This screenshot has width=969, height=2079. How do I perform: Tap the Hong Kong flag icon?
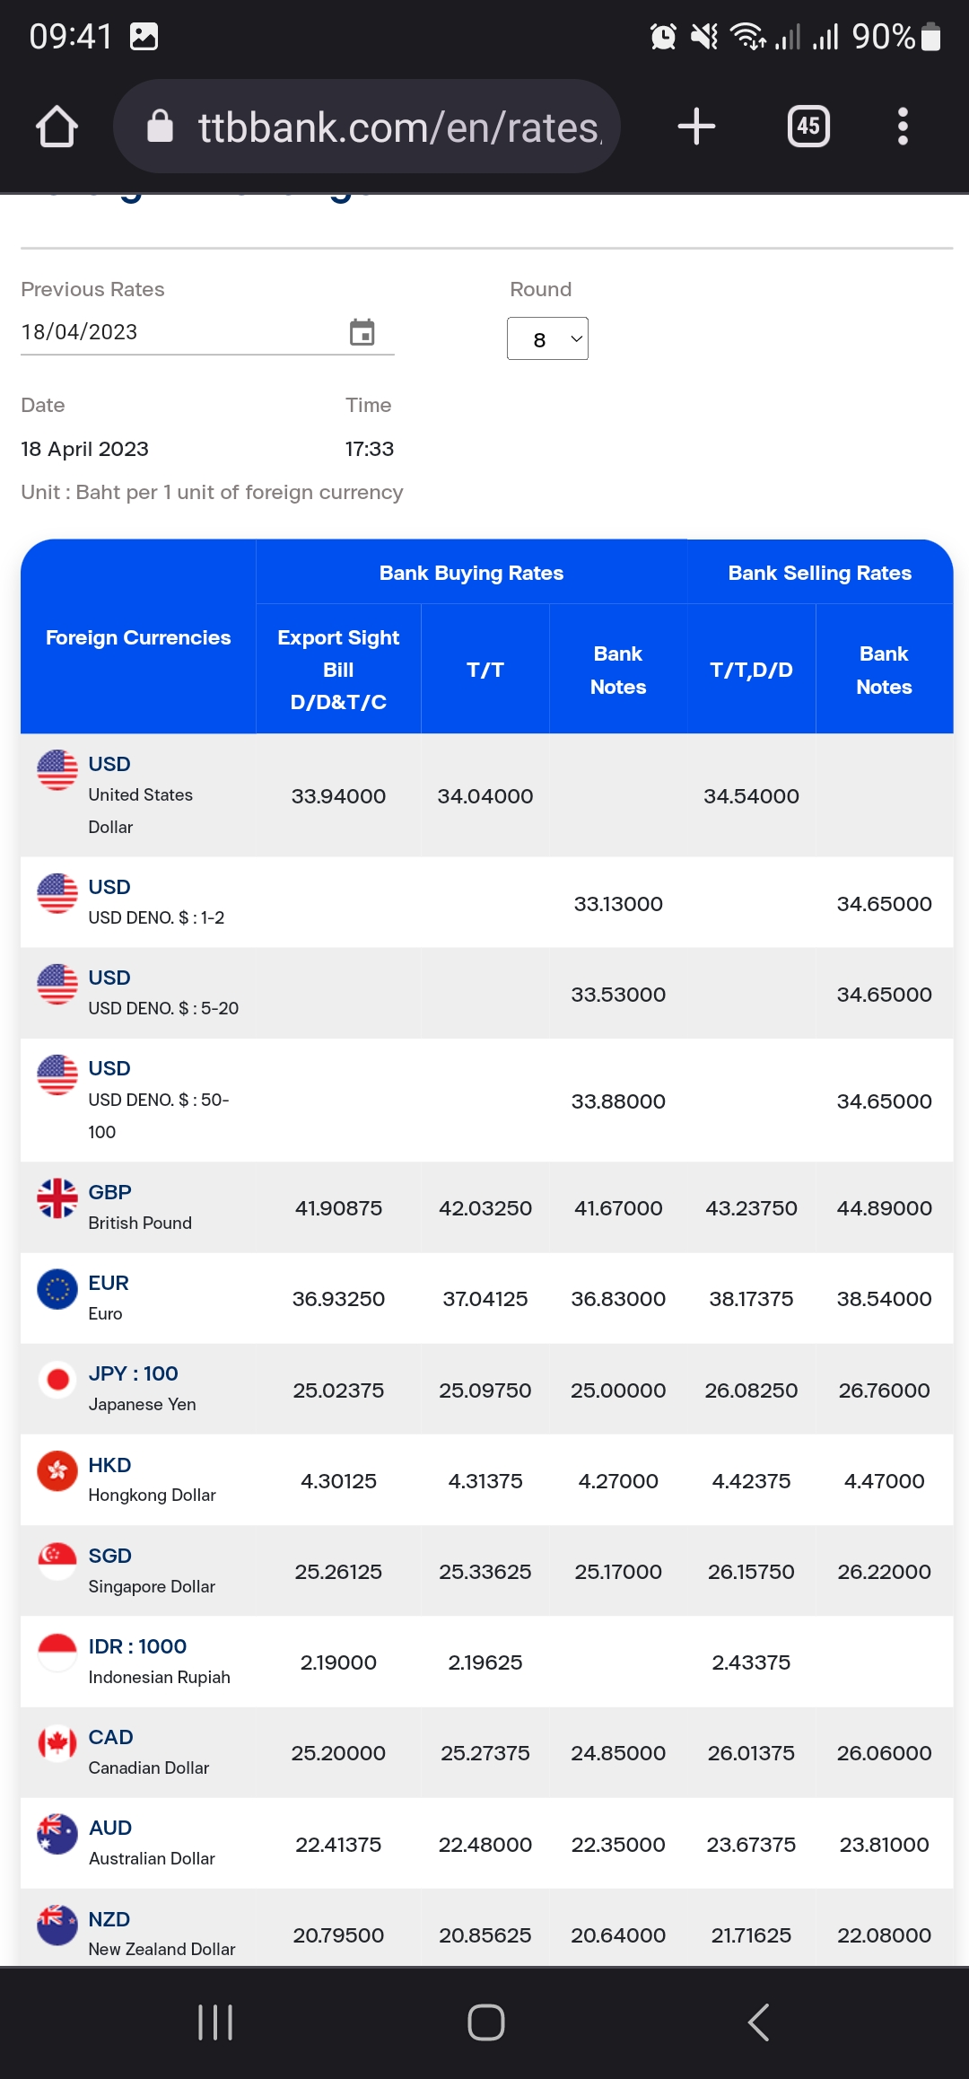coord(57,1470)
